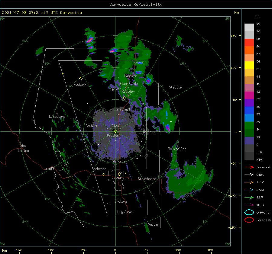Screen dimensions: 272x254
Task: Click the Calgary city label
Action: tap(118, 178)
